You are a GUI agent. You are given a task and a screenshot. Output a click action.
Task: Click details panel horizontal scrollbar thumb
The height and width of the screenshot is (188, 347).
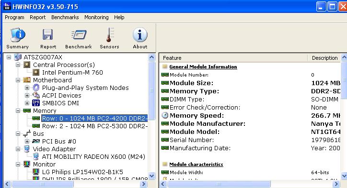tap(219, 184)
